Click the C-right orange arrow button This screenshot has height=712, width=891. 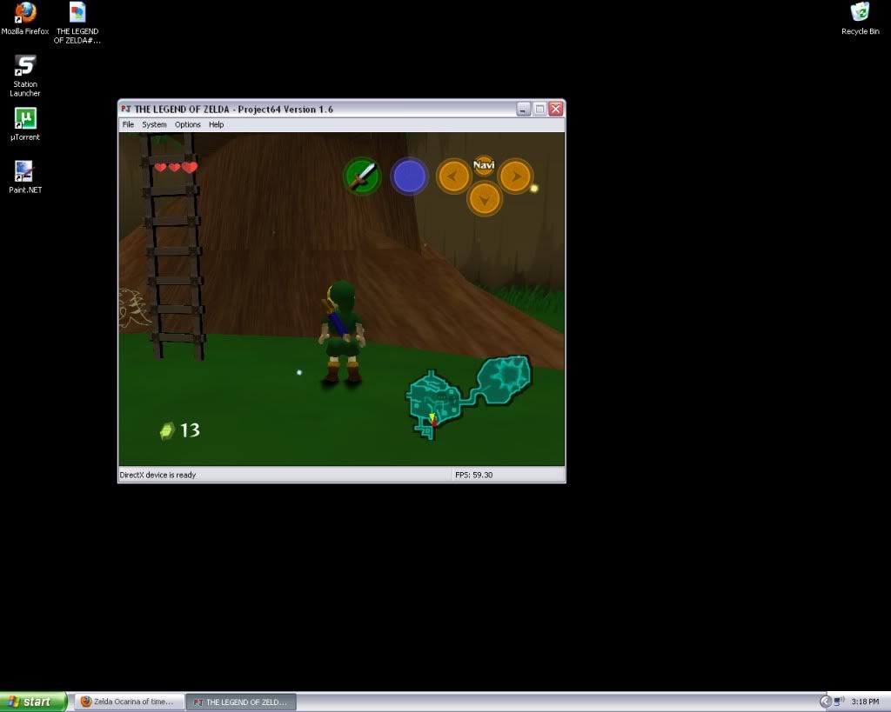[x=515, y=176]
